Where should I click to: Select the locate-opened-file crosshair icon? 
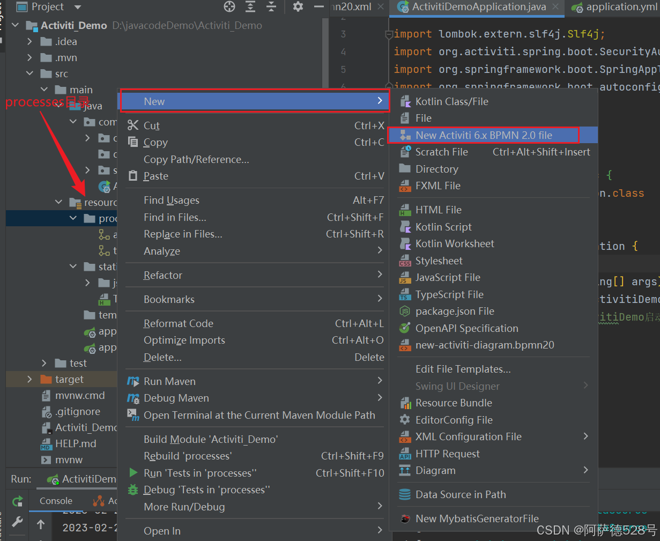coord(229,7)
